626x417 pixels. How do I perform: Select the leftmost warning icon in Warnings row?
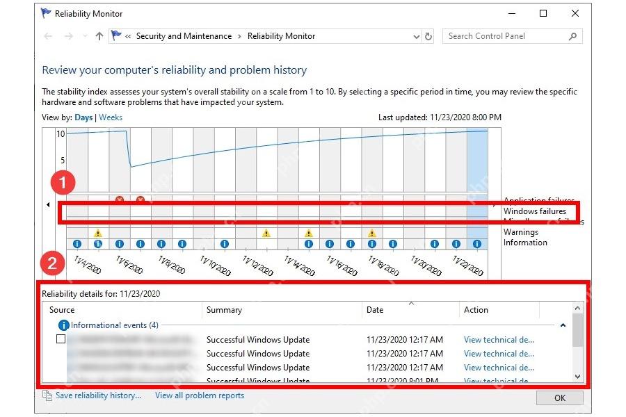tap(98, 233)
